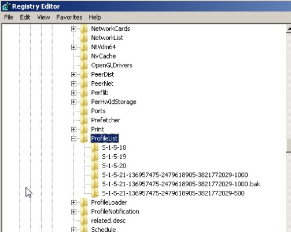The image size is (291, 232).
Task: Click the Registry Editor title bar icon
Action: pos(6,6)
